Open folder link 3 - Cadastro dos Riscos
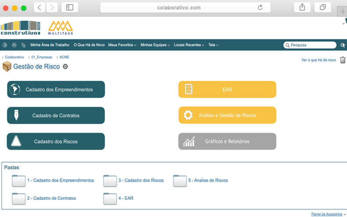Screen dimensions: 347x217 click(141, 181)
